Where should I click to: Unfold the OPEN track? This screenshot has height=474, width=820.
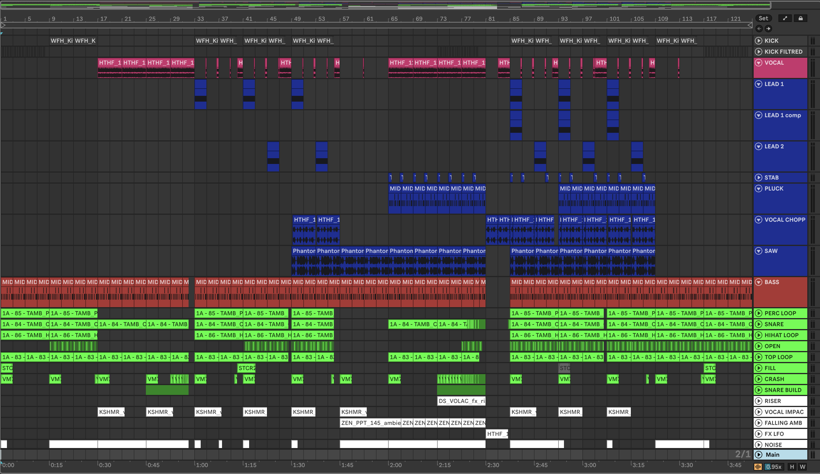click(x=759, y=346)
